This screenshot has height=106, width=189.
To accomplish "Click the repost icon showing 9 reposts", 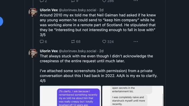I will pos(73,1).
